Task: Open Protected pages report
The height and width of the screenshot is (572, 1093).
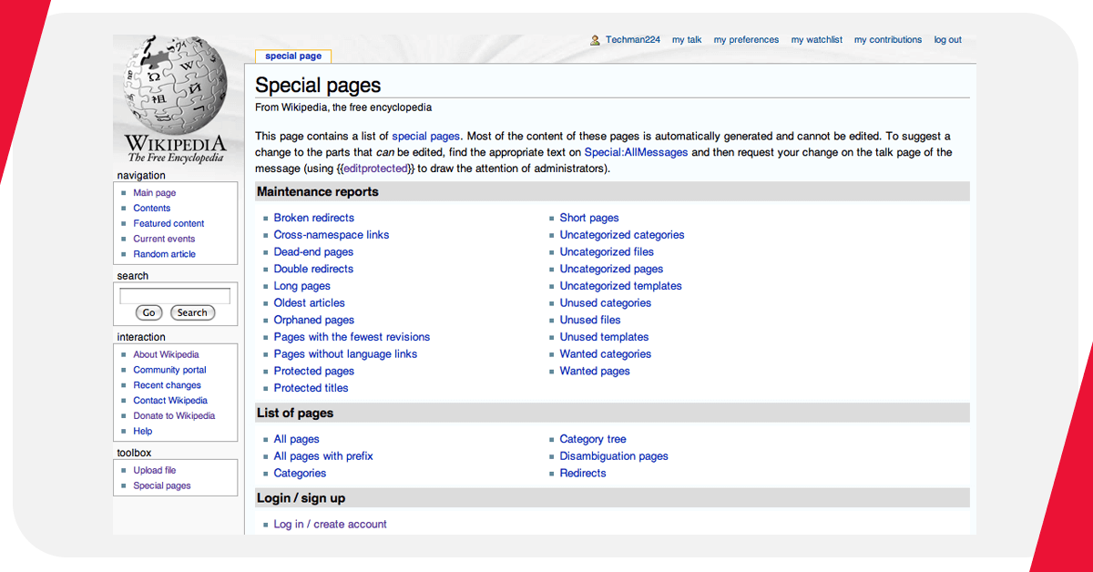Action: coord(314,372)
